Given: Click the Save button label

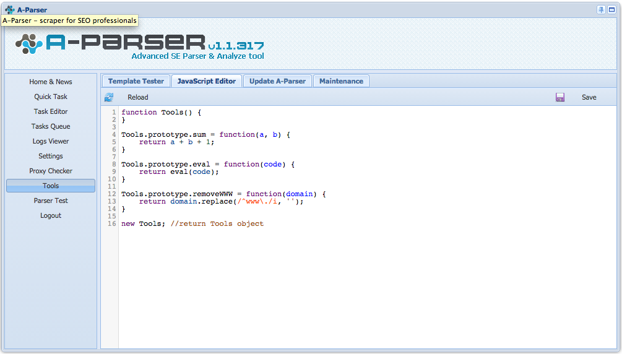Looking at the screenshot, I should point(589,97).
